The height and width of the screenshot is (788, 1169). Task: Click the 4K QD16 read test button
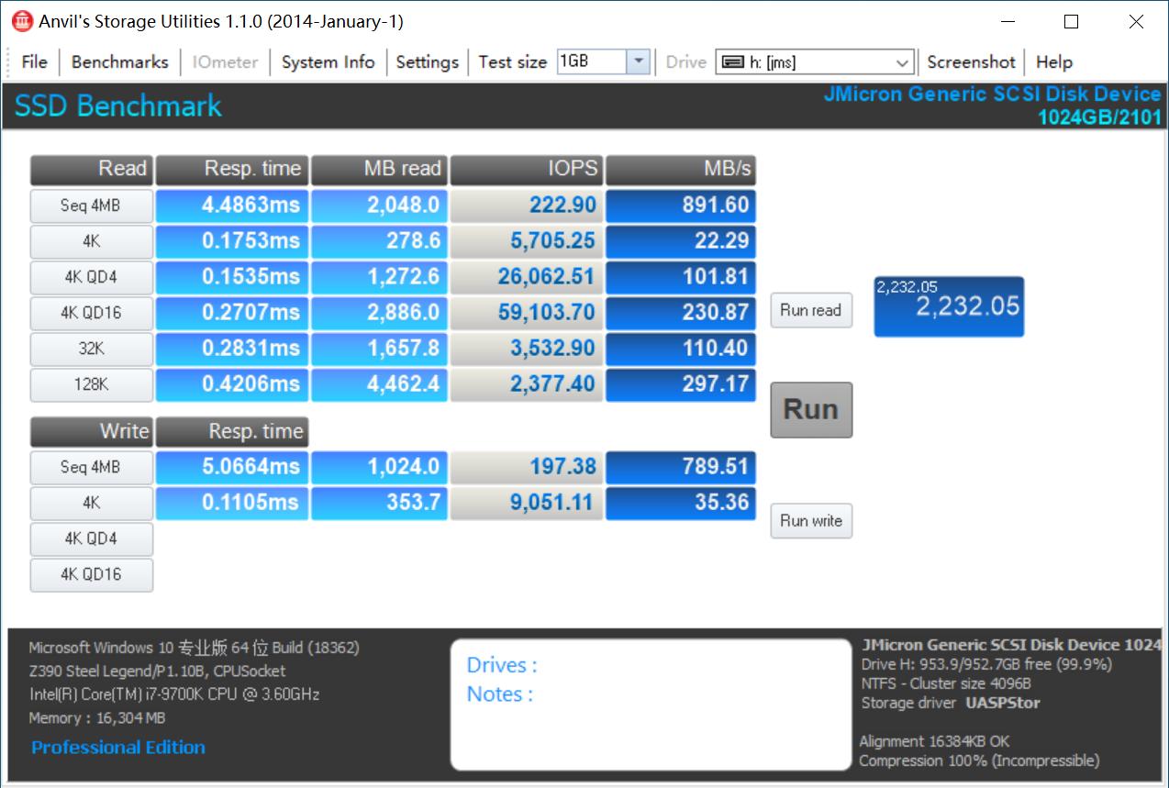pyautogui.click(x=91, y=313)
